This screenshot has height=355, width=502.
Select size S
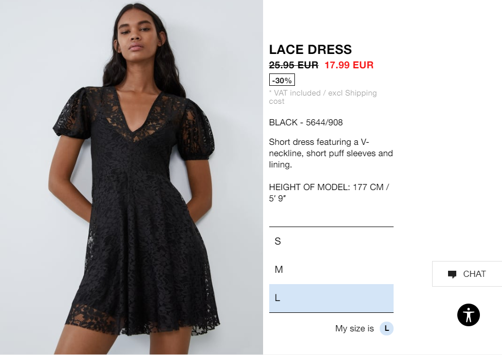pyautogui.click(x=331, y=241)
